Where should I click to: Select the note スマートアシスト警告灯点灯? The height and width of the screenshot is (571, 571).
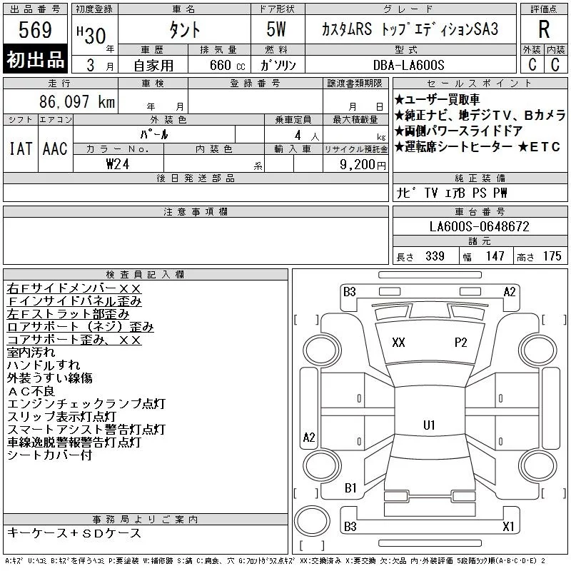86,430
